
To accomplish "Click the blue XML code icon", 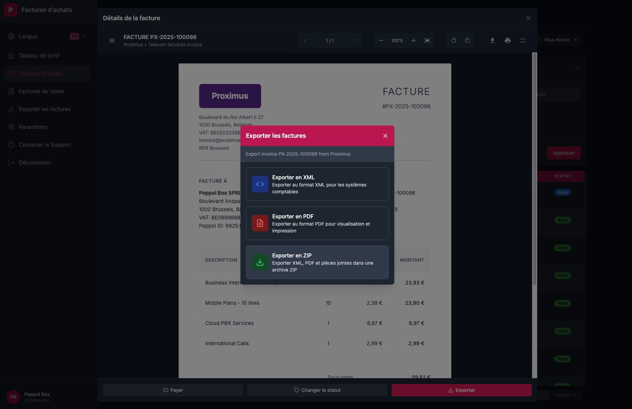I will tap(260, 184).
